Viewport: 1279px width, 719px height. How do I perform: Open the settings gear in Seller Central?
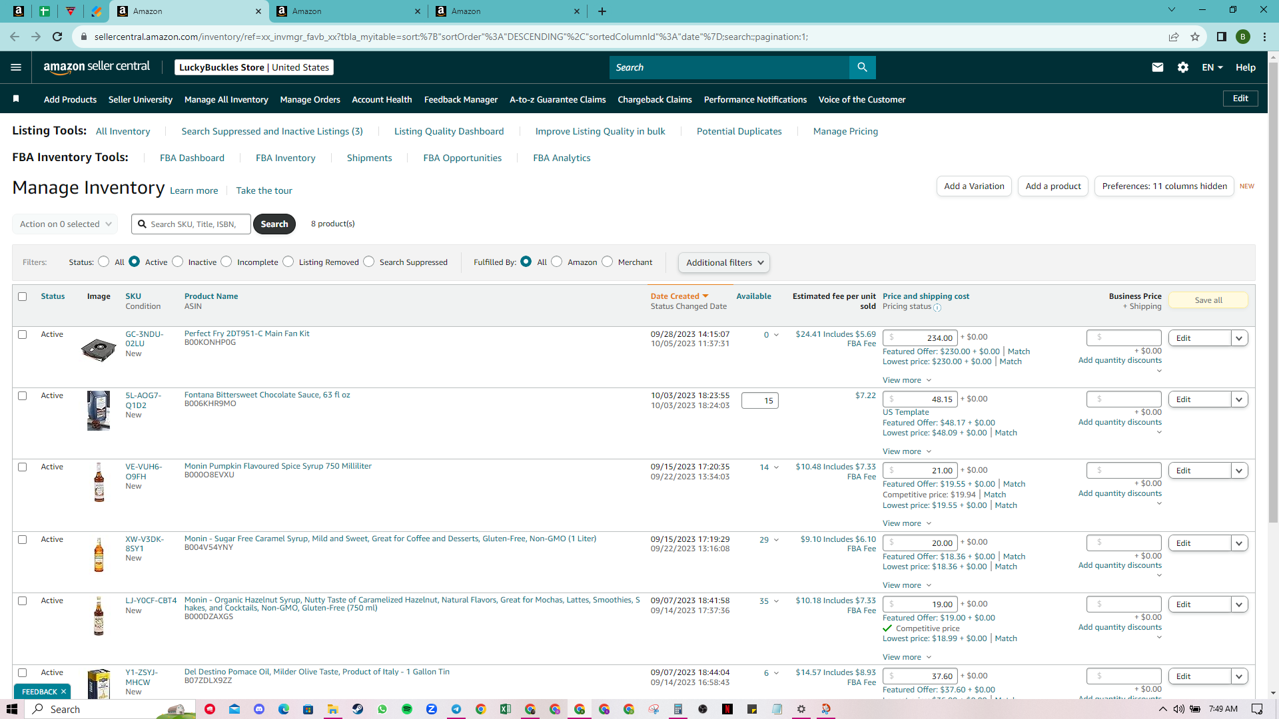1183,67
